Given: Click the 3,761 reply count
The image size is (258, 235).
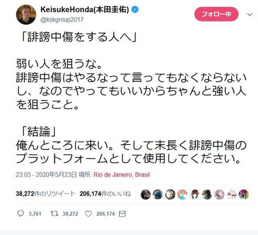Looking at the screenshot, I should tap(34, 213).
